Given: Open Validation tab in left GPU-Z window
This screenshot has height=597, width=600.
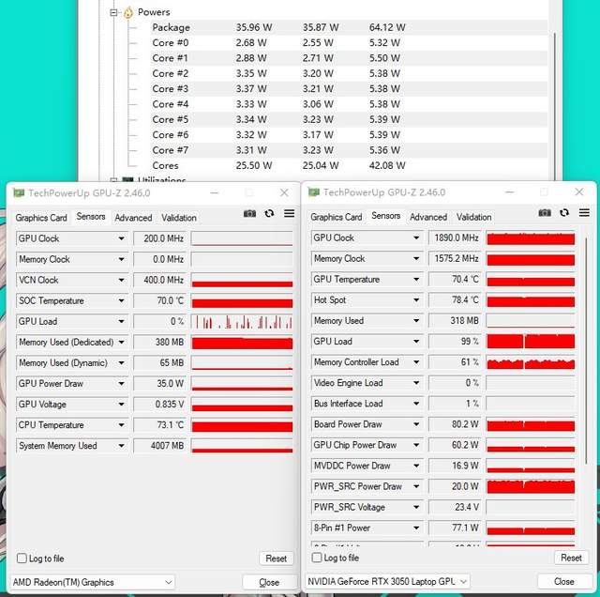Looking at the screenshot, I should pos(179,218).
